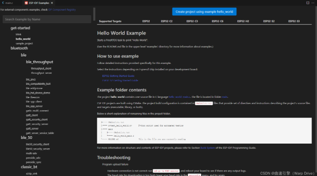Click the examples list scrollbar

tap(94, 14)
